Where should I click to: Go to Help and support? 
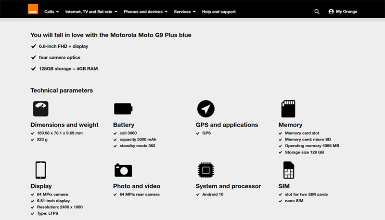click(218, 12)
